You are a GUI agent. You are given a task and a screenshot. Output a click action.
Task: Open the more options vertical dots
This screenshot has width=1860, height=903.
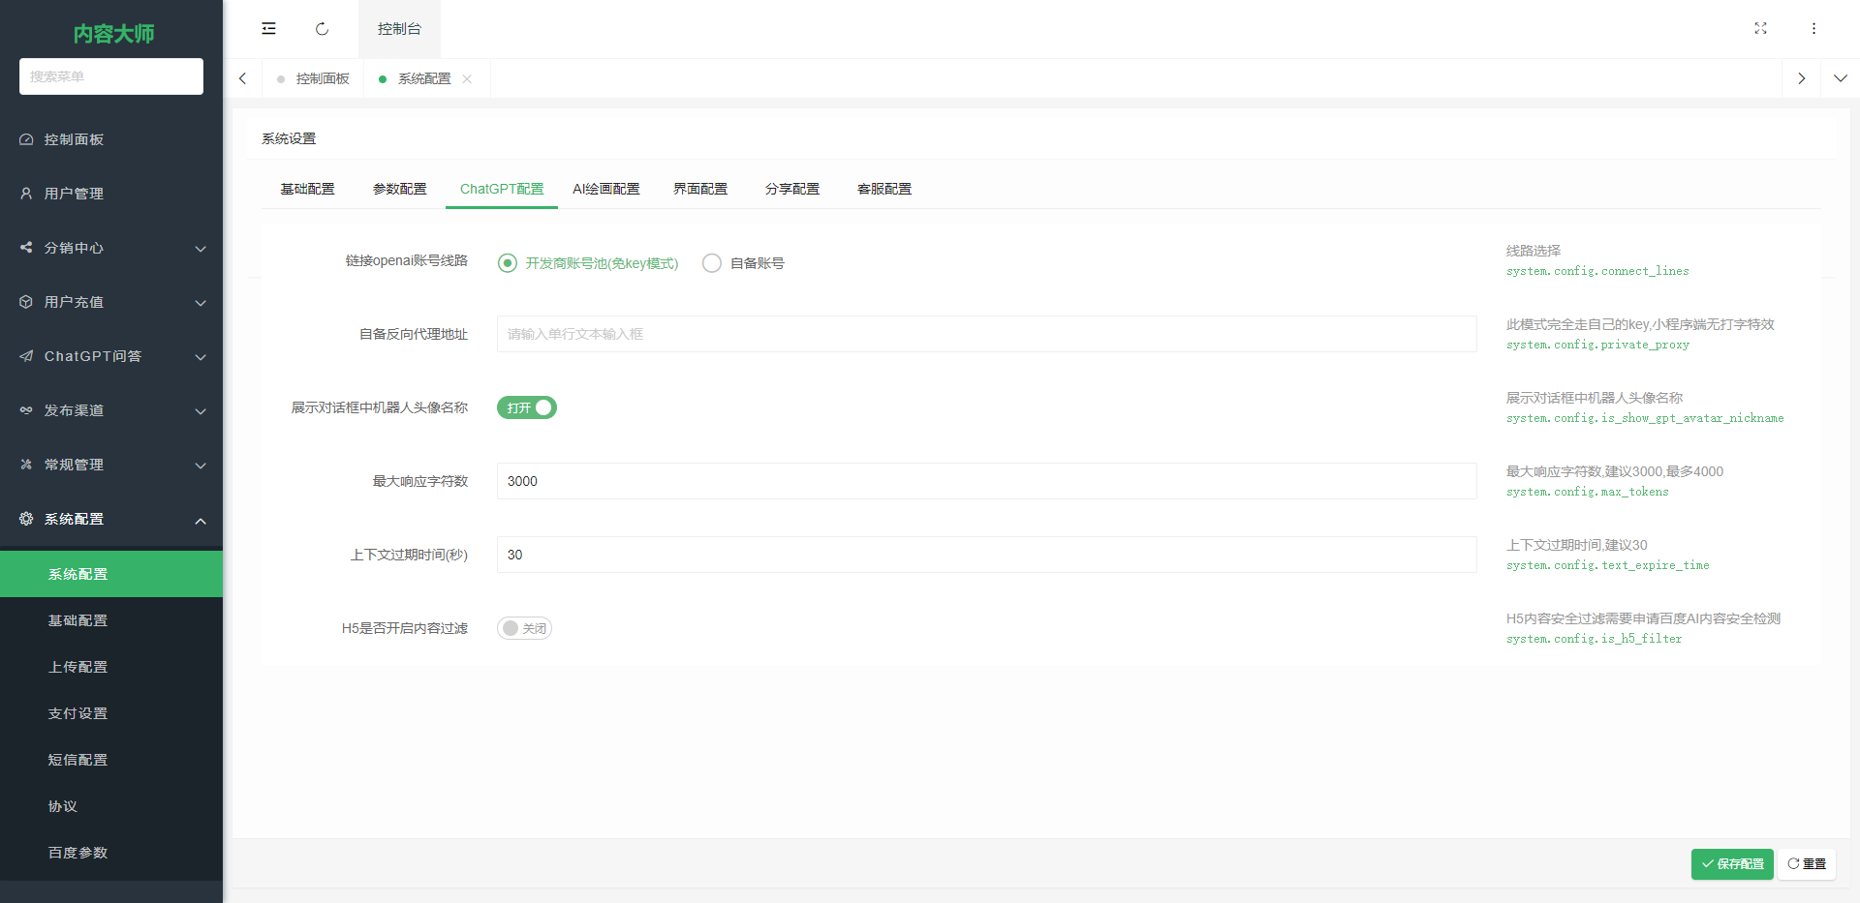tap(1813, 29)
